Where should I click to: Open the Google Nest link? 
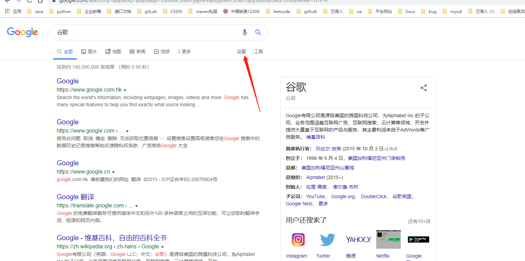click(x=299, y=204)
